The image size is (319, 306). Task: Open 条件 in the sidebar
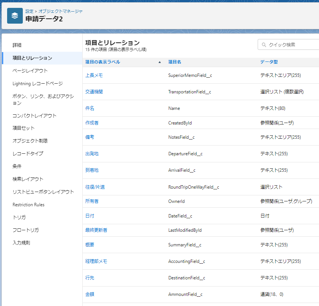click(17, 166)
